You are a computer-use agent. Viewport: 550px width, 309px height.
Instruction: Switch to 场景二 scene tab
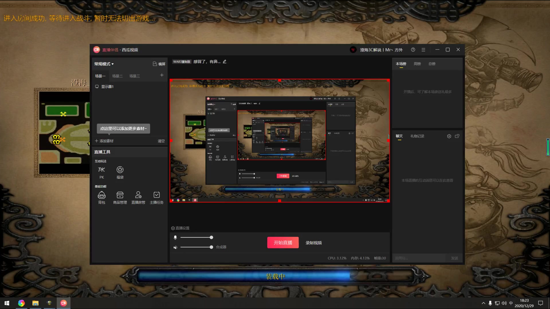click(117, 76)
